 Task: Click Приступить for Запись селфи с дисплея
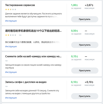coord(84,96)
